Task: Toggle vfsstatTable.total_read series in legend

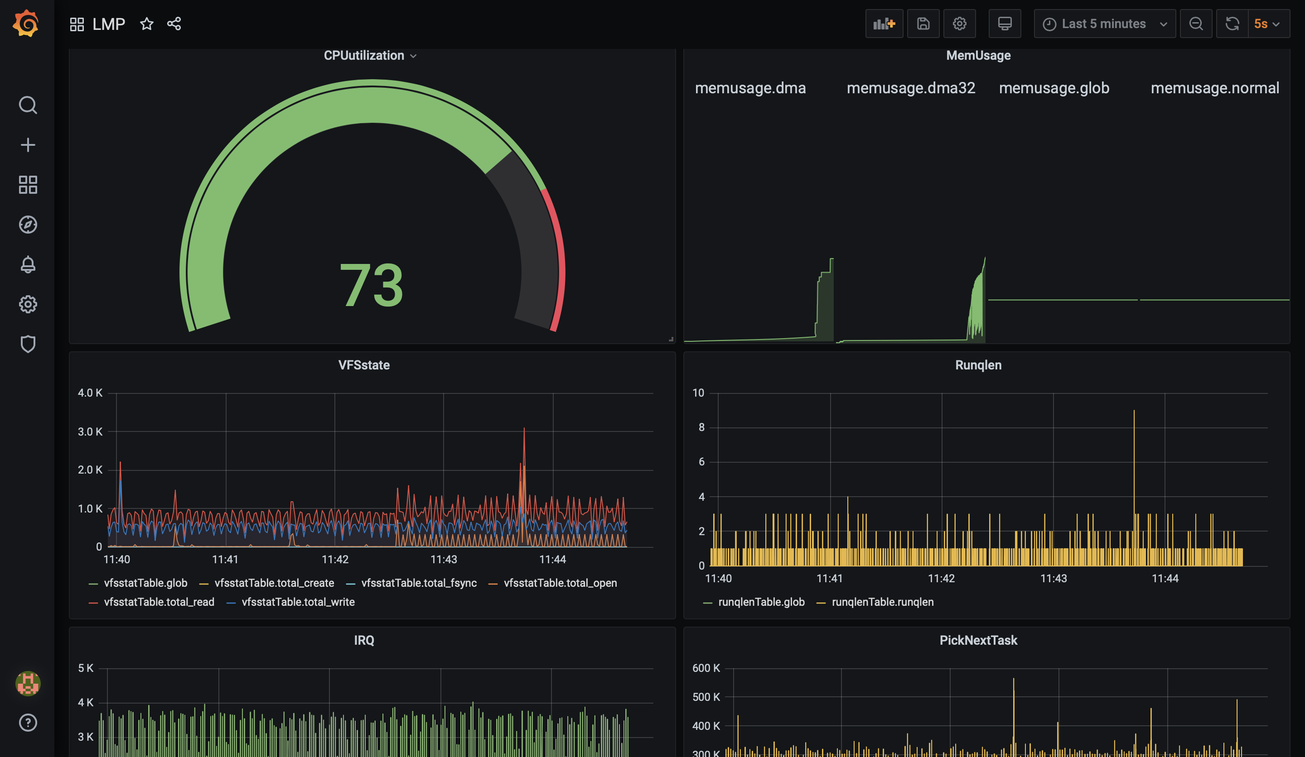Action: click(159, 602)
